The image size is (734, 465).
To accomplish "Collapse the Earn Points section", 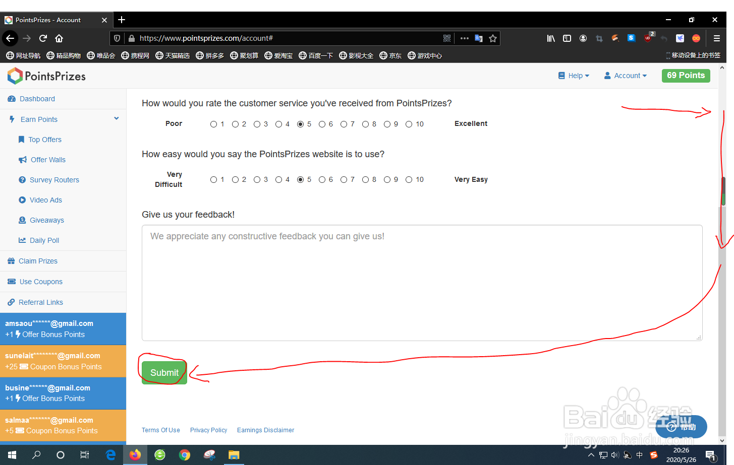I will (117, 118).
